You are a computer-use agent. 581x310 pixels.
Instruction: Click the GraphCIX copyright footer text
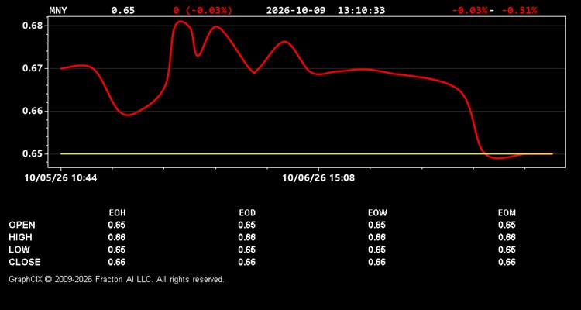[x=116, y=279]
